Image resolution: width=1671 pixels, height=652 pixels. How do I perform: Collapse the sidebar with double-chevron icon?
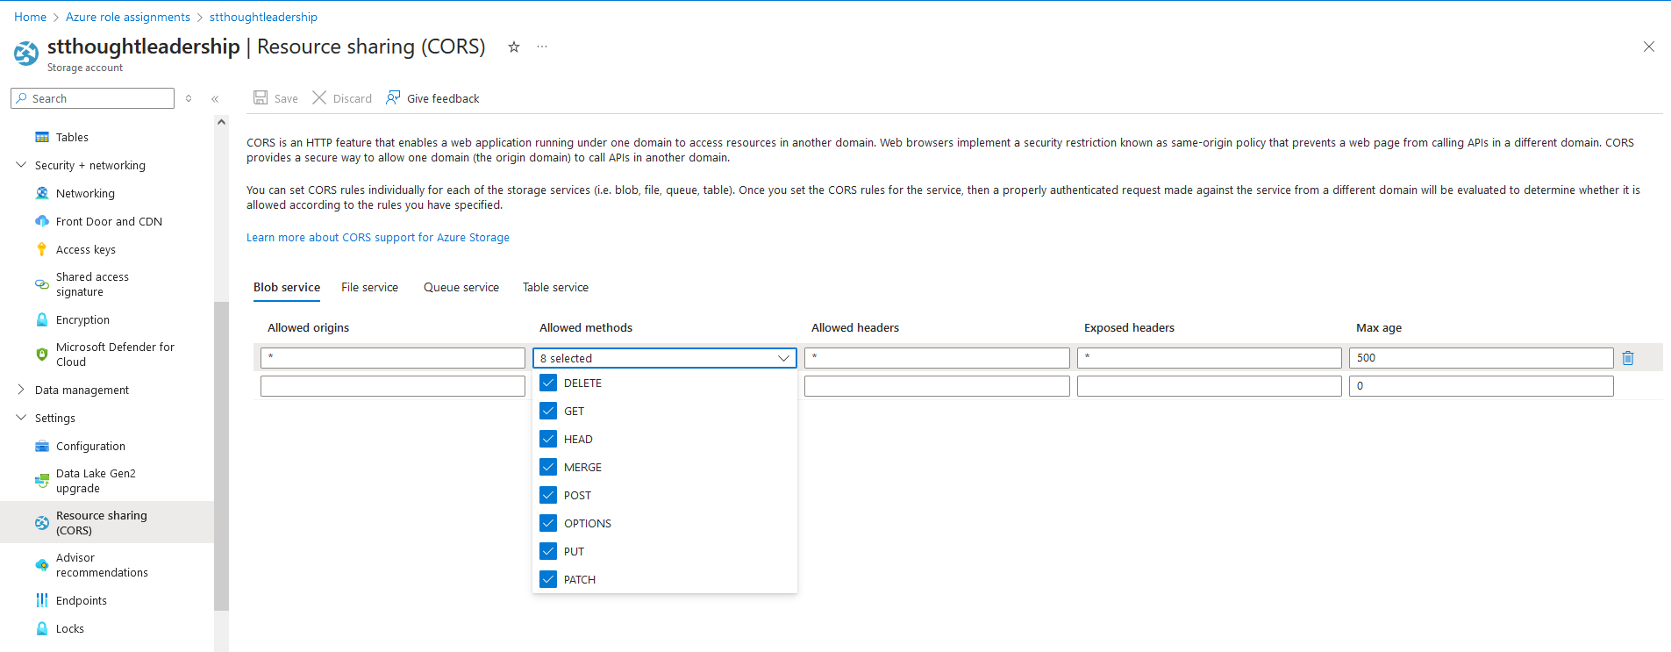point(215,98)
